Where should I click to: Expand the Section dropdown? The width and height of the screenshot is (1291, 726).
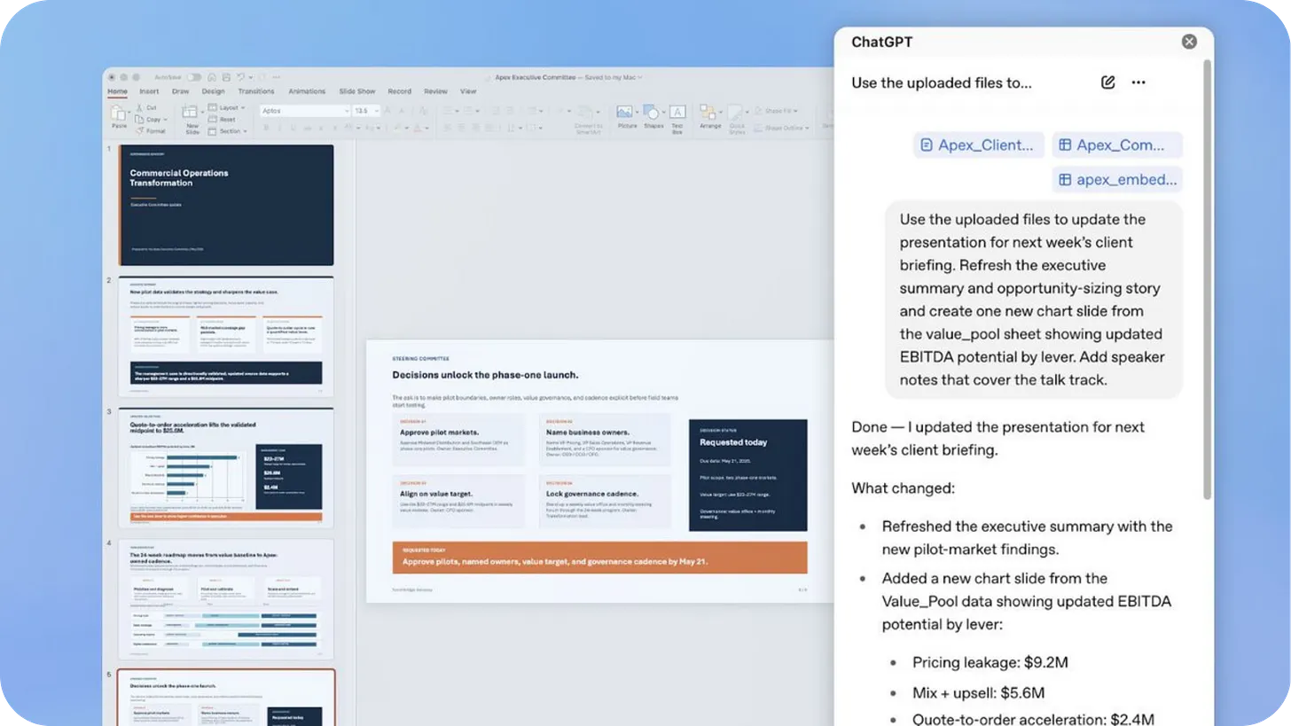tap(228, 131)
